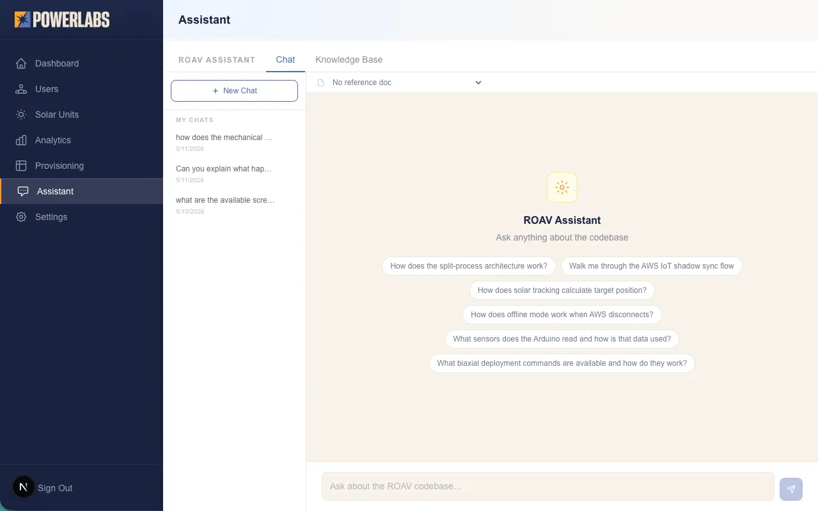Viewport: 818px width, 511px height.
Task: Click the Provisioning layout icon
Action: pyautogui.click(x=21, y=166)
